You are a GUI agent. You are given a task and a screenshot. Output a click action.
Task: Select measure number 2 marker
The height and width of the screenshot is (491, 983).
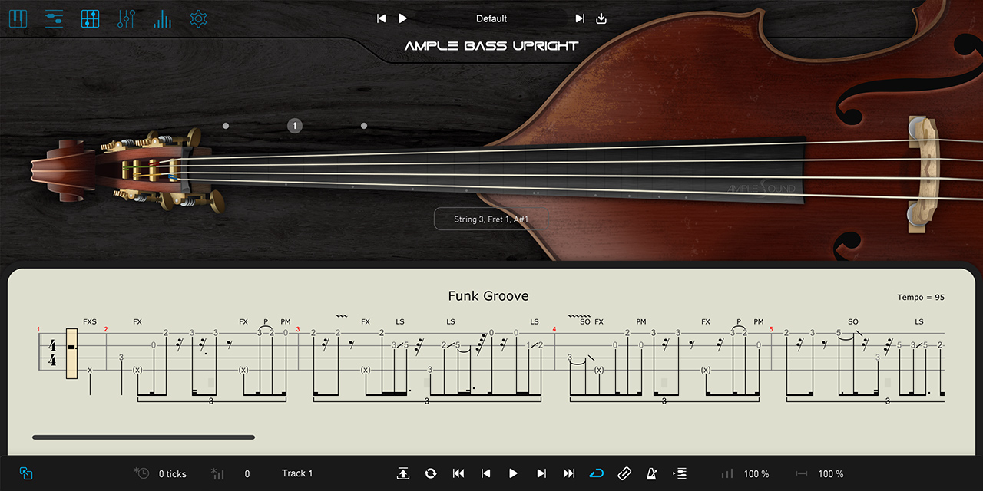pos(106,329)
